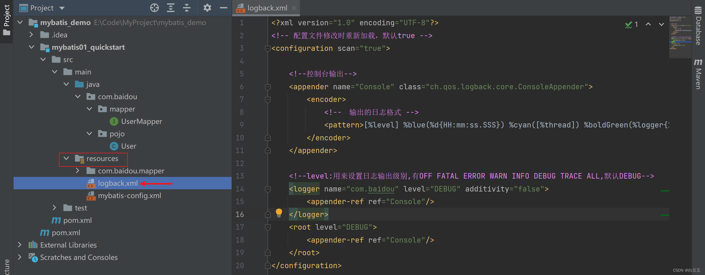Click the closing encoder fold marker on line 10
The height and width of the screenshot is (275, 705).
267,138
